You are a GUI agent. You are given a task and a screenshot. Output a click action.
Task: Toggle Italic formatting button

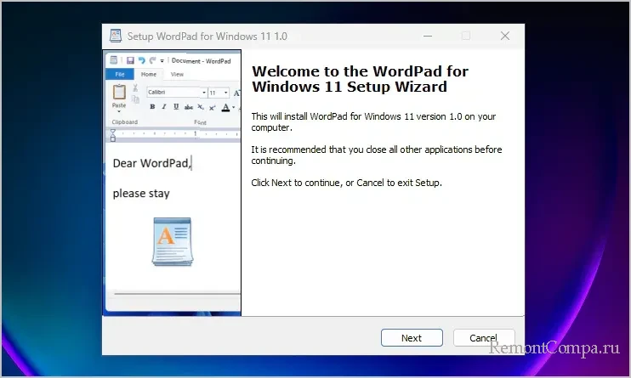[163, 107]
